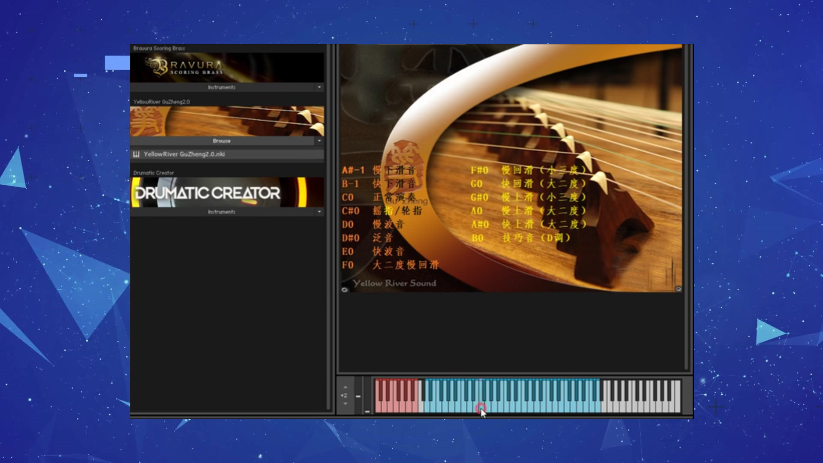This screenshot has width=823, height=463.
Task: Click the Drumatic Creator Instruments button
Action: tap(222, 212)
